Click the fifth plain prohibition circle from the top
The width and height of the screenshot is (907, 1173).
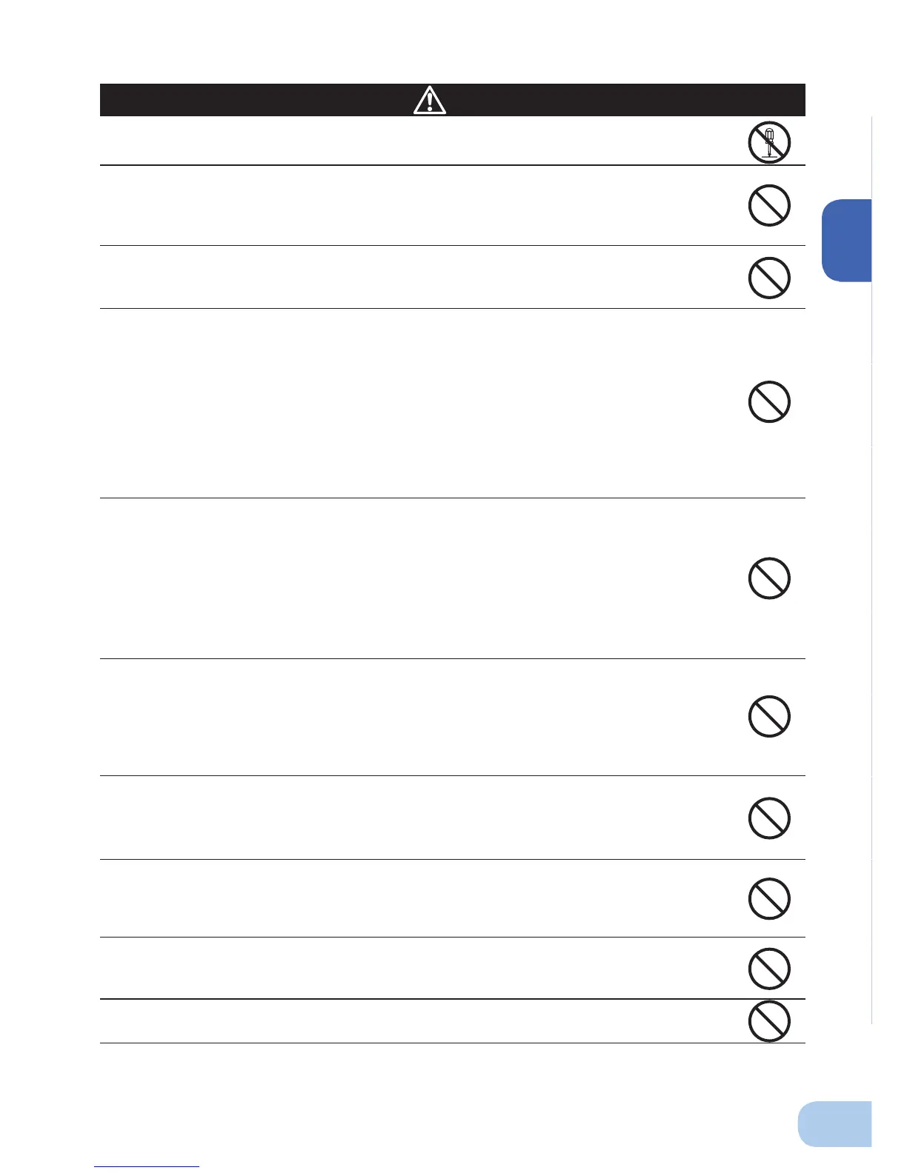(769, 716)
